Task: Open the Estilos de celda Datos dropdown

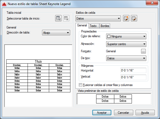Action: click(98, 18)
